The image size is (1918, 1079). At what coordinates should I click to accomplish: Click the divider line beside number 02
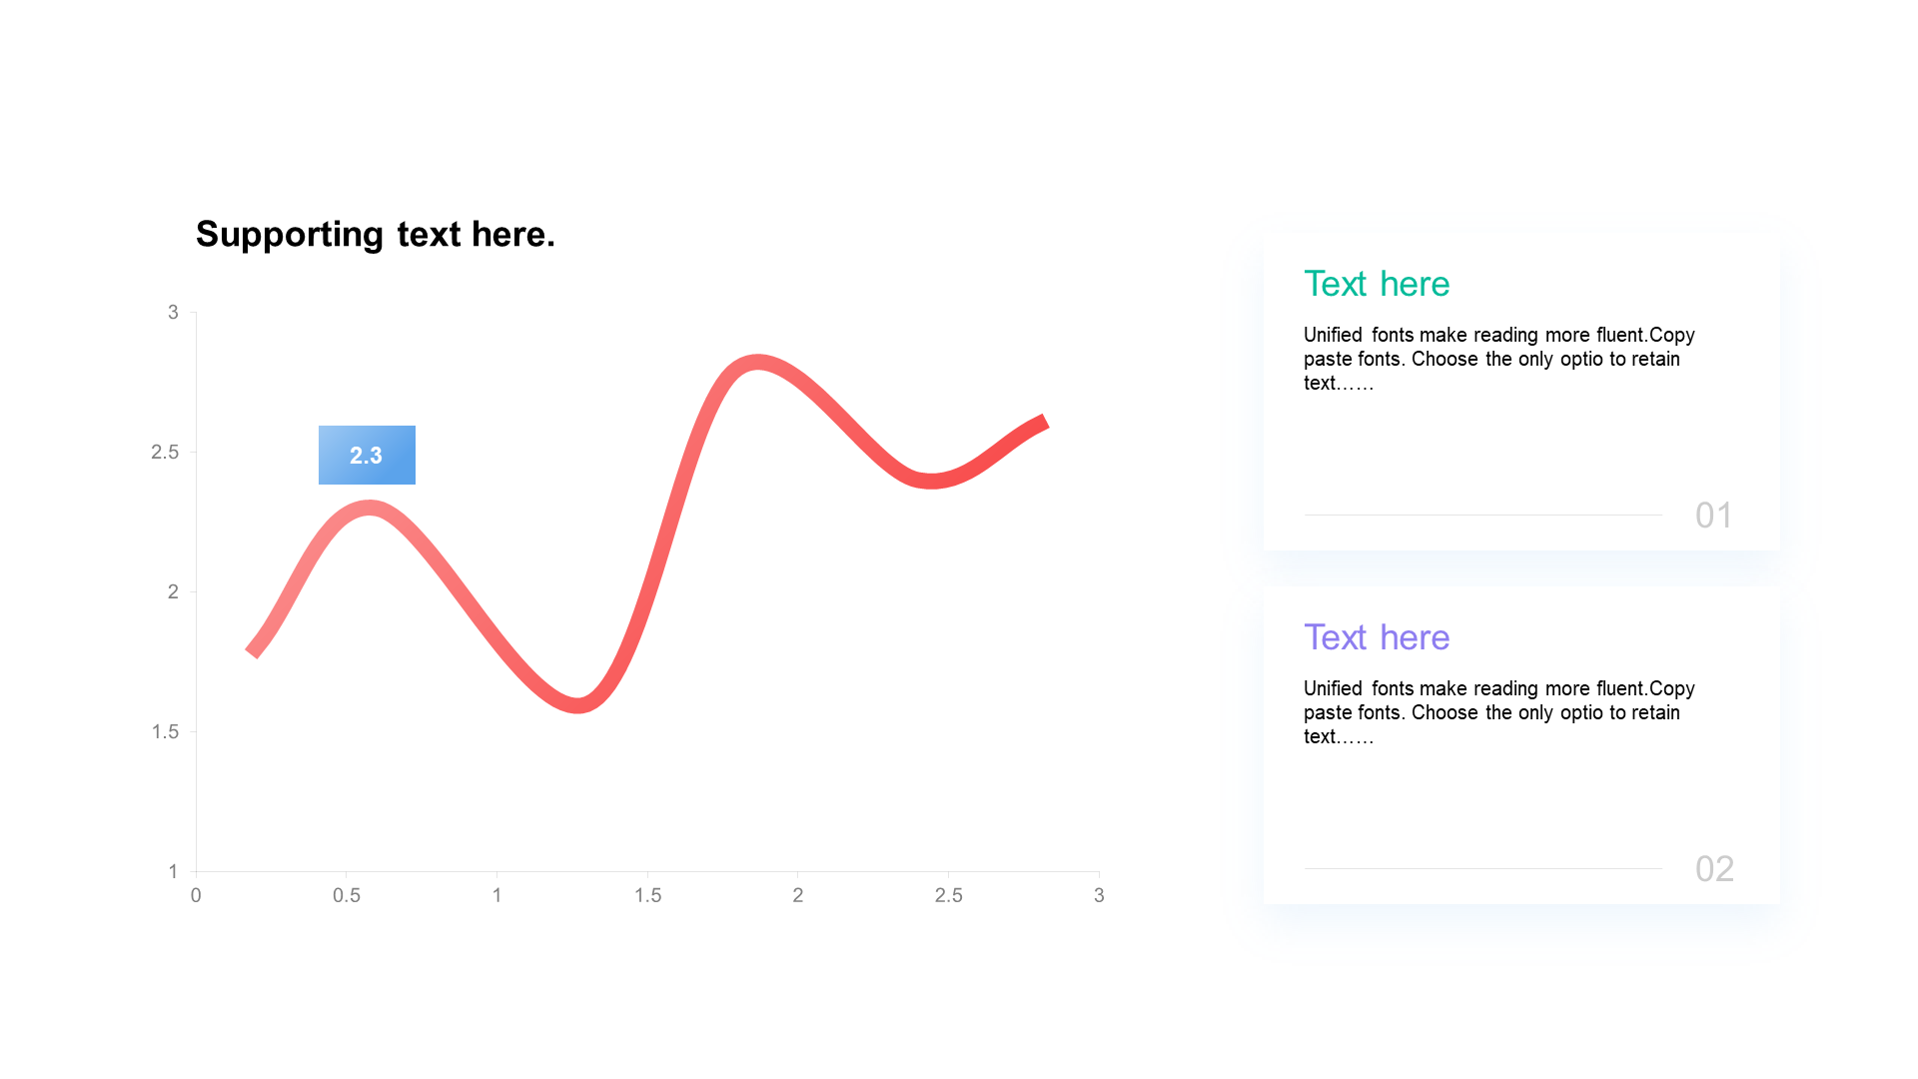tap(1482, 868)
